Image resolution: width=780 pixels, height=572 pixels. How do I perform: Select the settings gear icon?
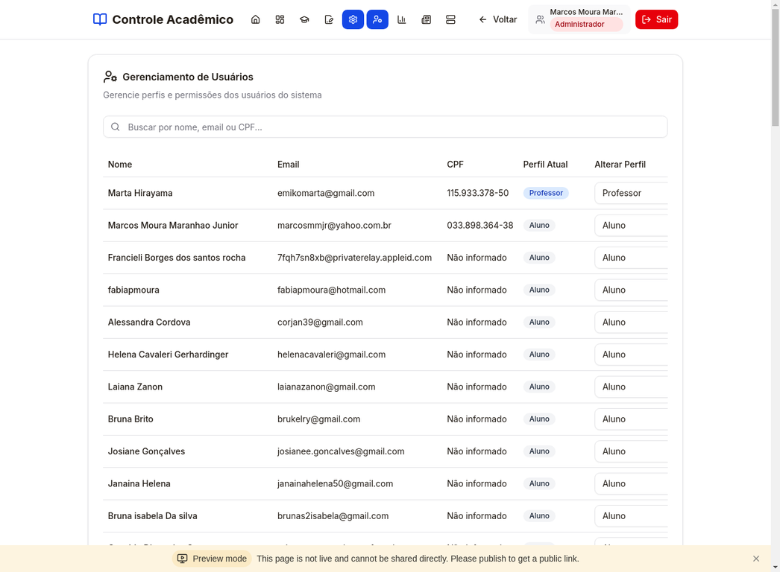click(353, 19)
